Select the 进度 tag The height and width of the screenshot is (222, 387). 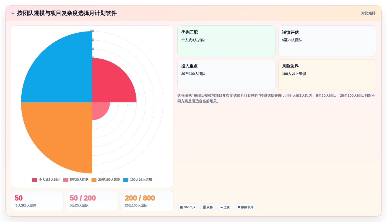[225, 207]
